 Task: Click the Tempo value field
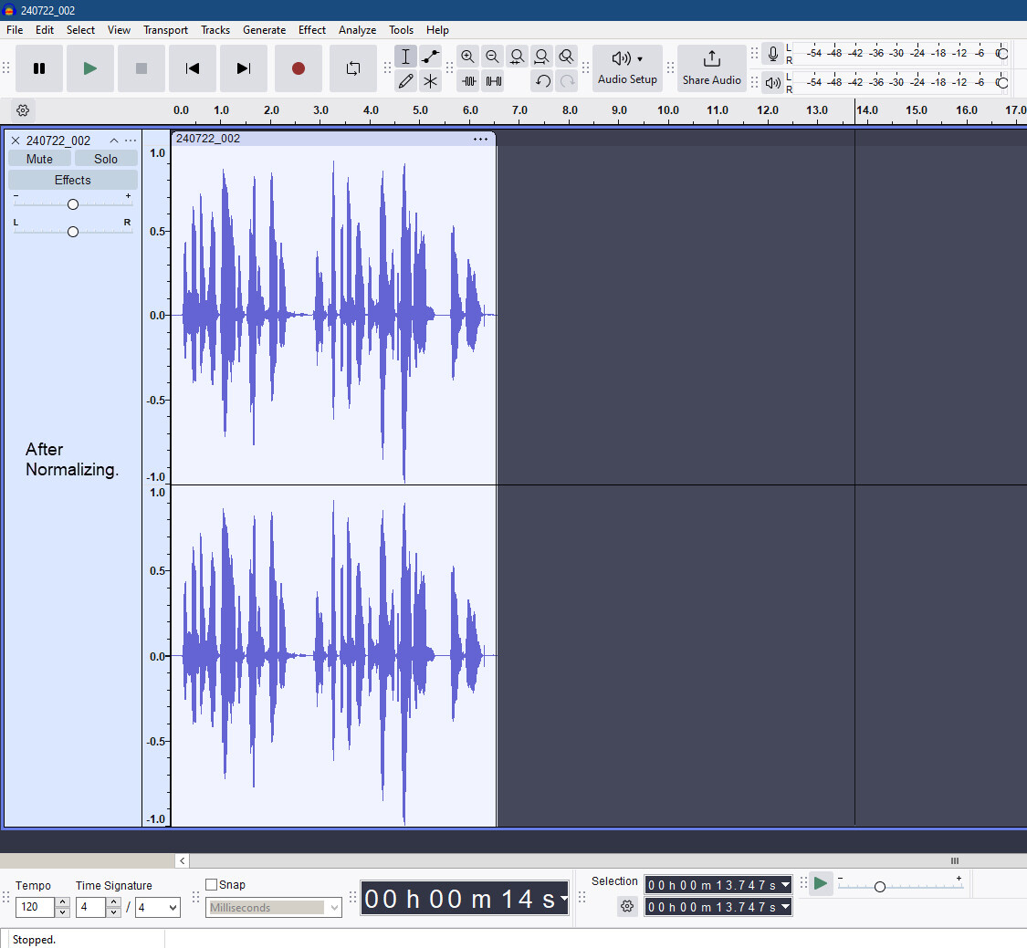click(x=36, y=907)
